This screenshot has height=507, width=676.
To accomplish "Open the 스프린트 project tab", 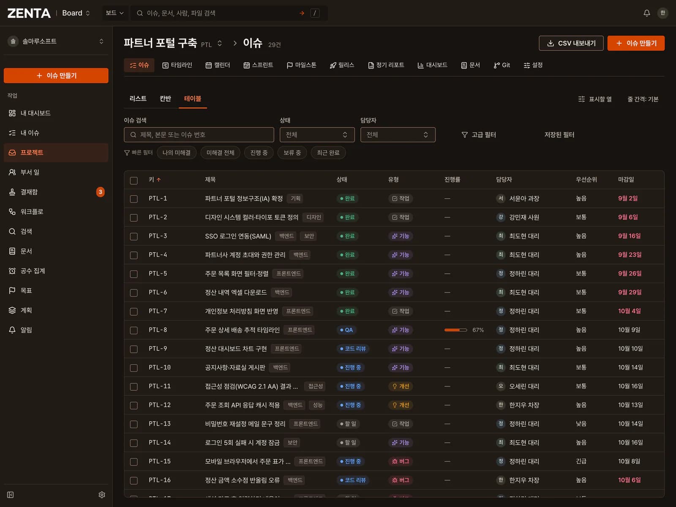I will coord(258,65).
